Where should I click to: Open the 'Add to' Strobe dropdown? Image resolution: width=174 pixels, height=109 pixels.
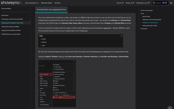pos(67,97)
